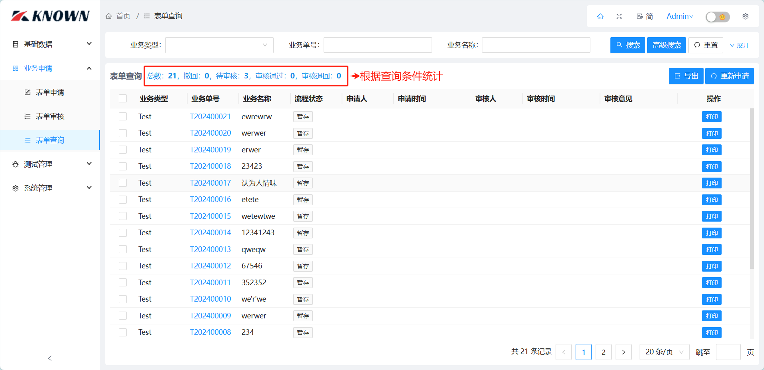Image resolution: width=764 pixels, height=370 pixels.
Task: Open the 业务类型 dropdown
Action: [219, 45]
